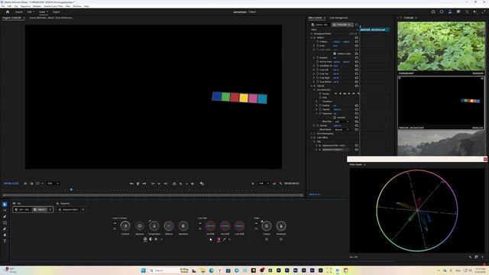Open the File menu

3,6
